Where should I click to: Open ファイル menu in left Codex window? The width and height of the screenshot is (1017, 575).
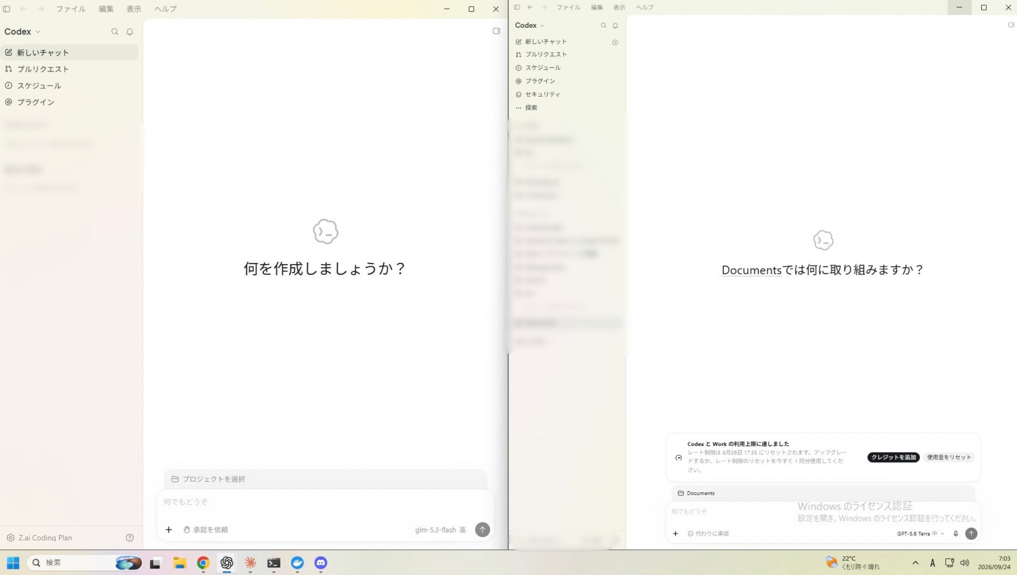click(x=71, y=9)
